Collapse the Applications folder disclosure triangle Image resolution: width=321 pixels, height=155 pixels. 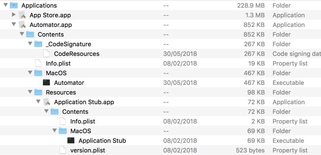pyautogui.click(x=5, y=5)
